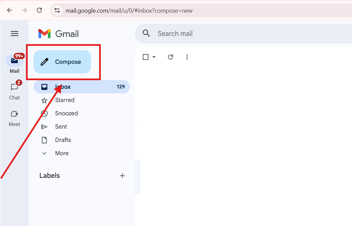Click the search magnifier icon

146,33
